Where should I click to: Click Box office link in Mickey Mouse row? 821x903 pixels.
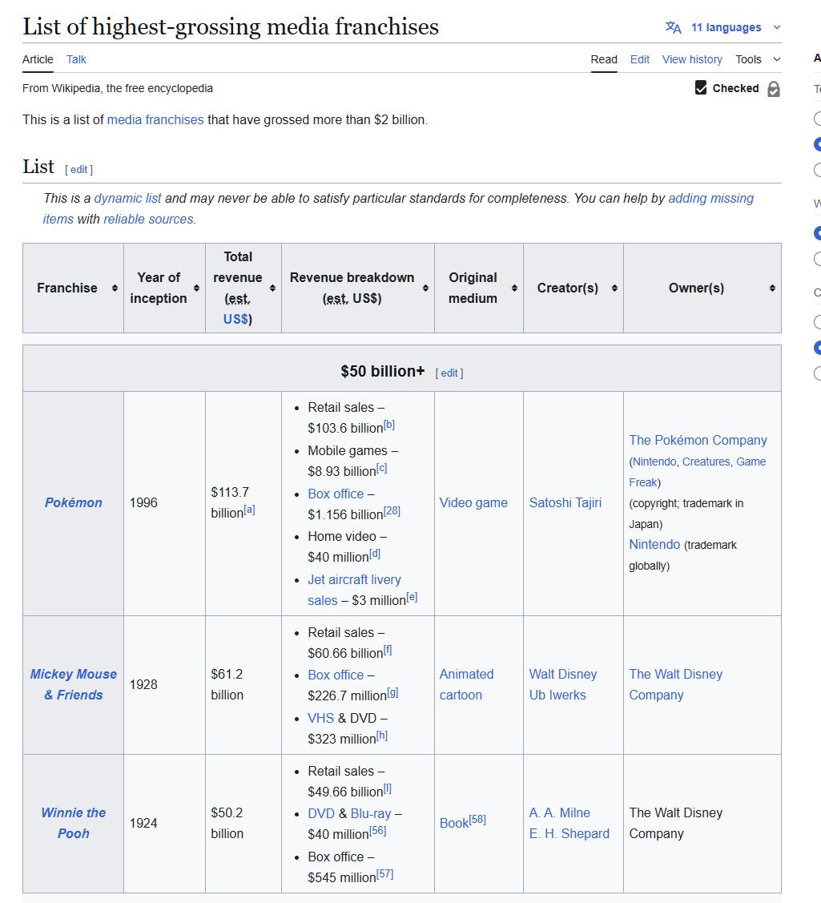336,675
